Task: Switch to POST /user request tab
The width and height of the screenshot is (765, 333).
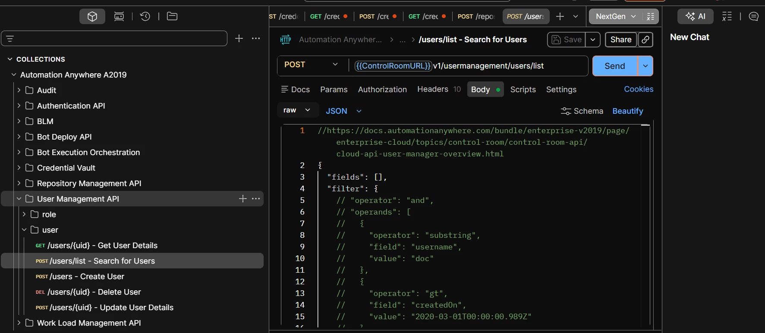Action: pyautogui.click(x=526, y=16)
